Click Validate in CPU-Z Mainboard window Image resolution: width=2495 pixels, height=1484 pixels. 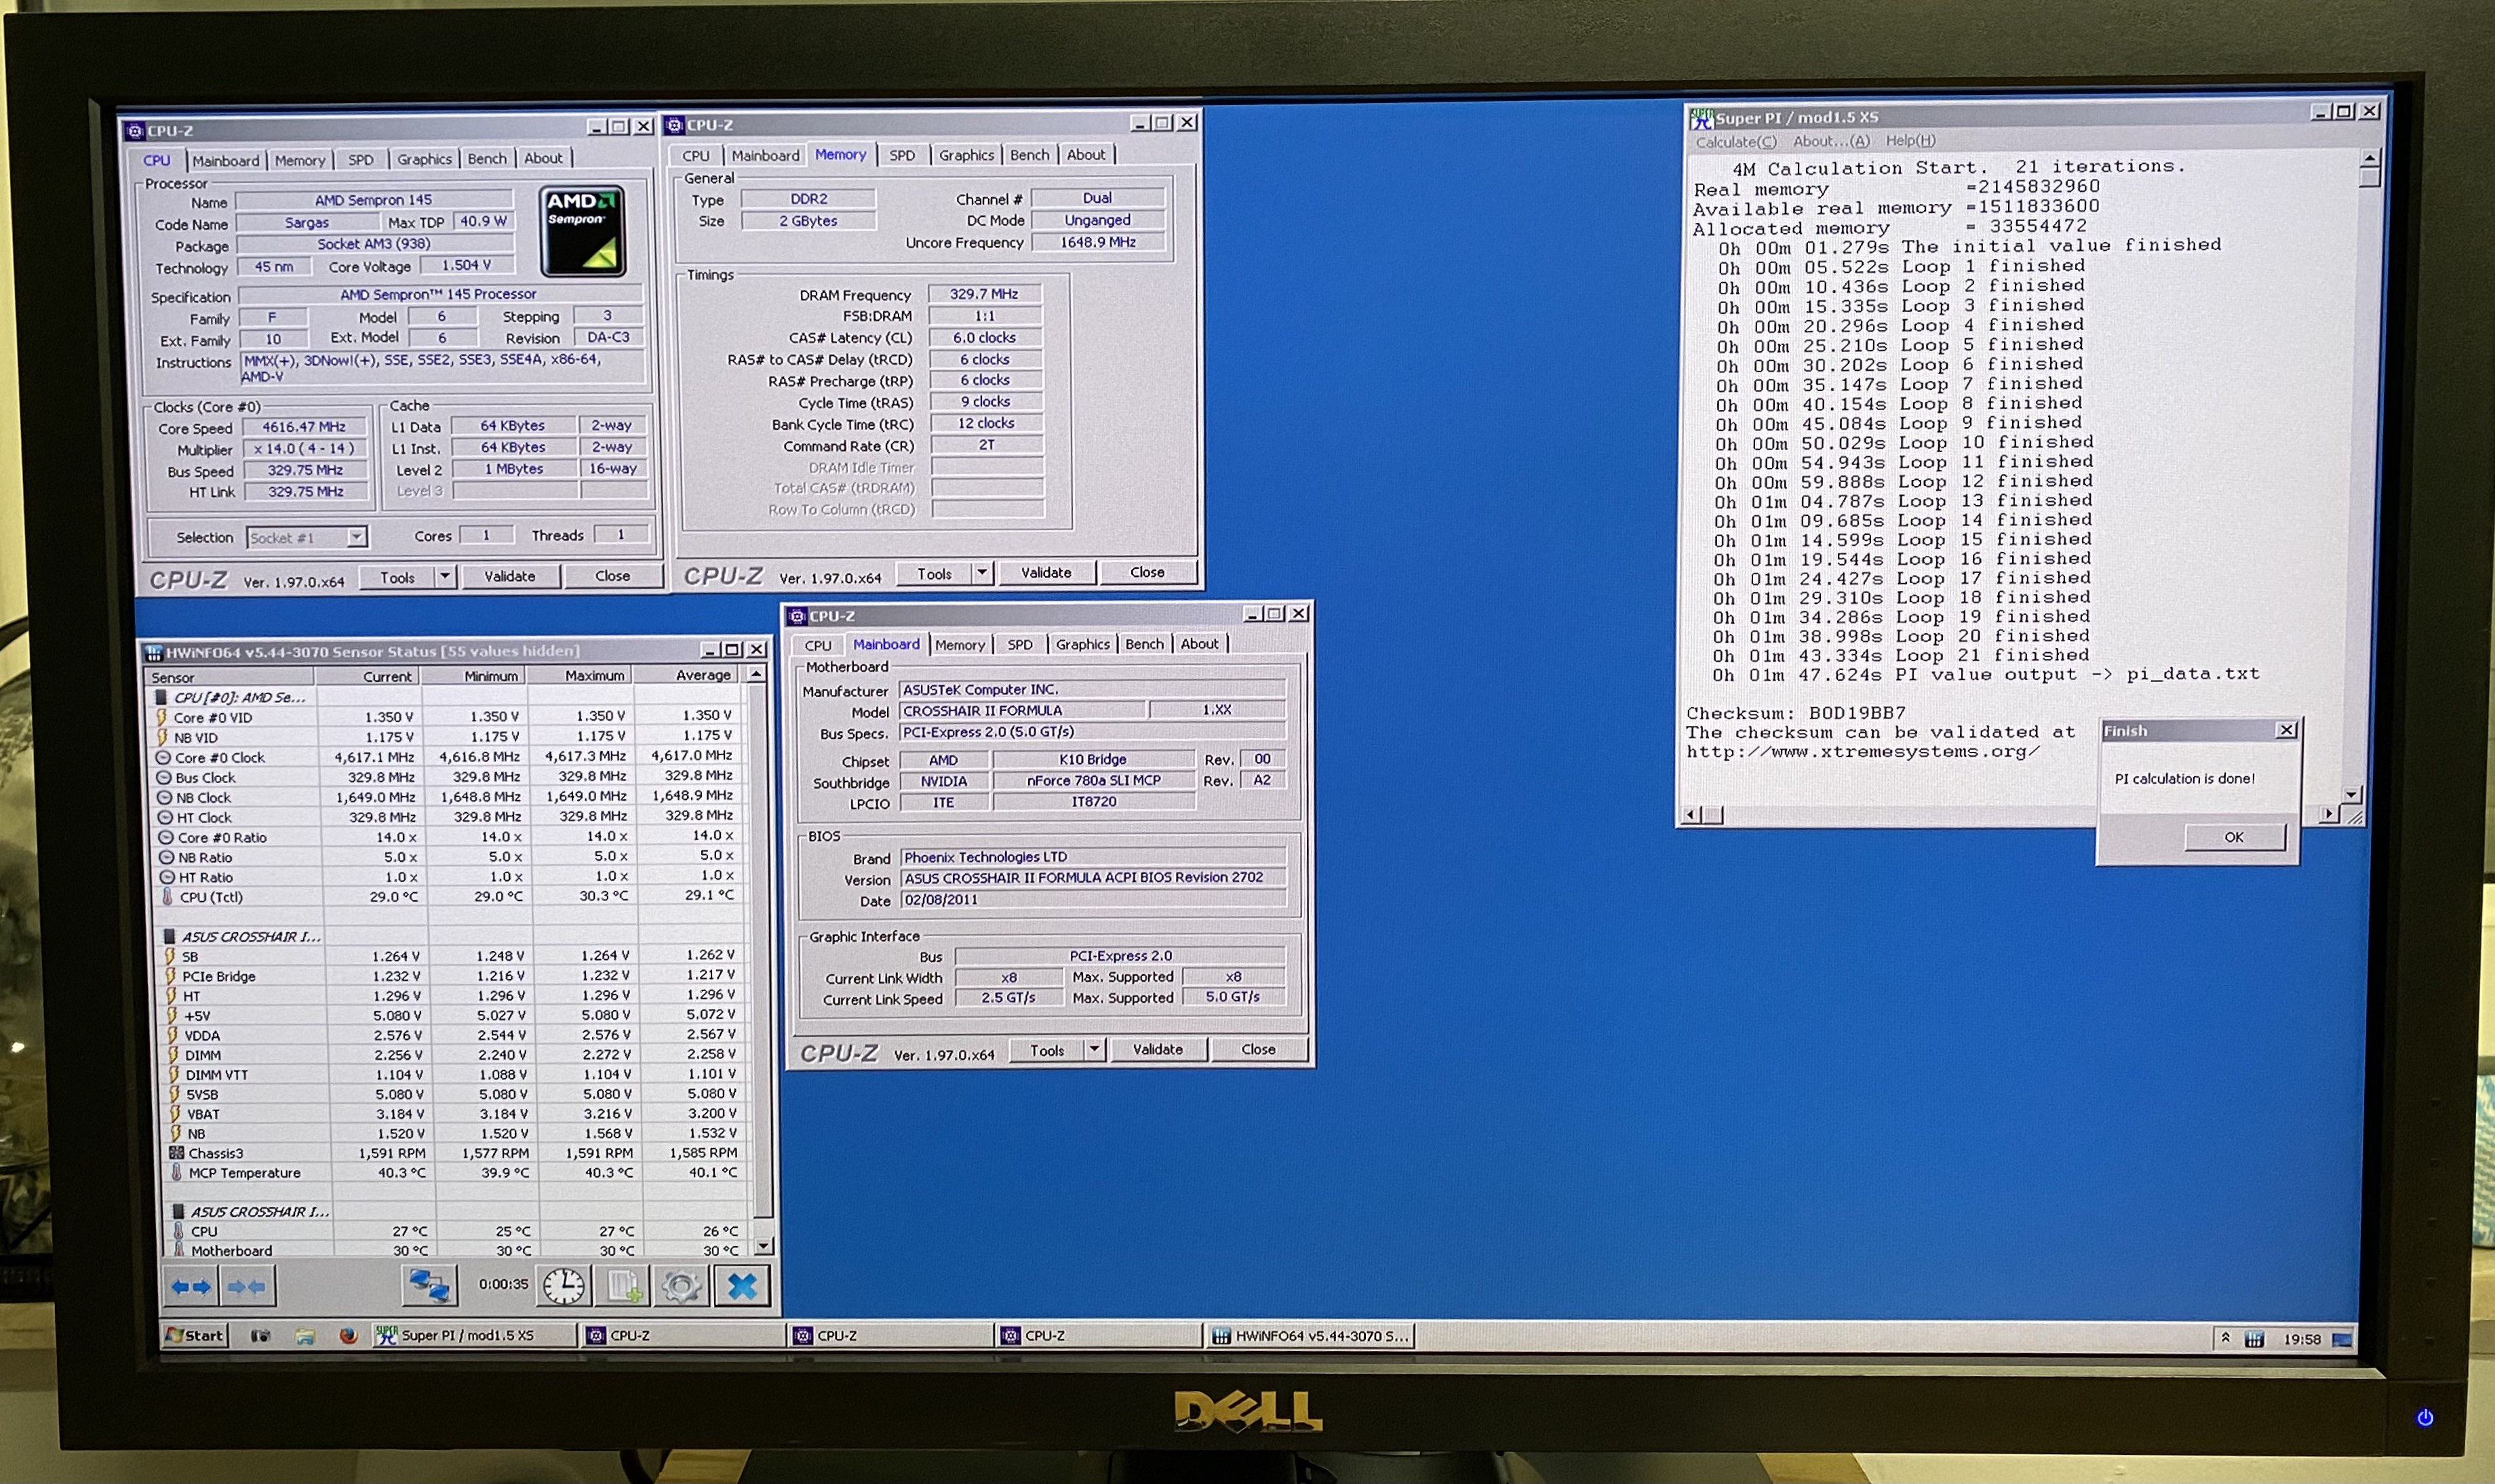pyautogui.click(x=1158, y=1049)
